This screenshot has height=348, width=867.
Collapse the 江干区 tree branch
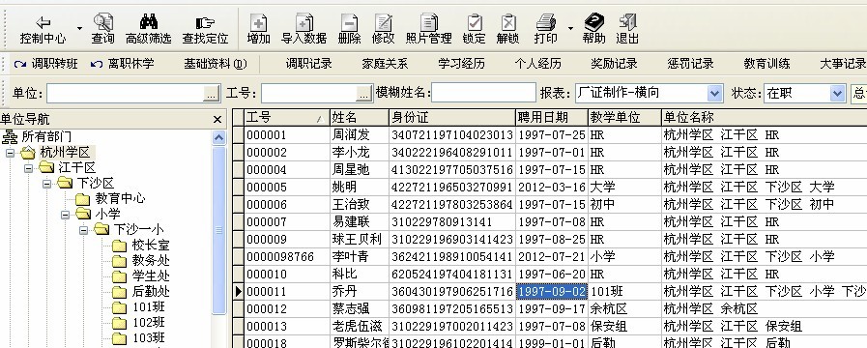28,167
